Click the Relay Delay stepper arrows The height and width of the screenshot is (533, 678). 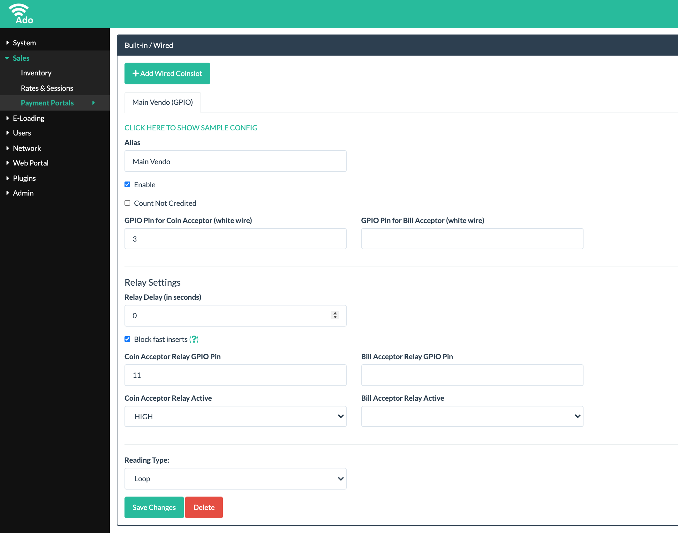click(x=335, y=315)
